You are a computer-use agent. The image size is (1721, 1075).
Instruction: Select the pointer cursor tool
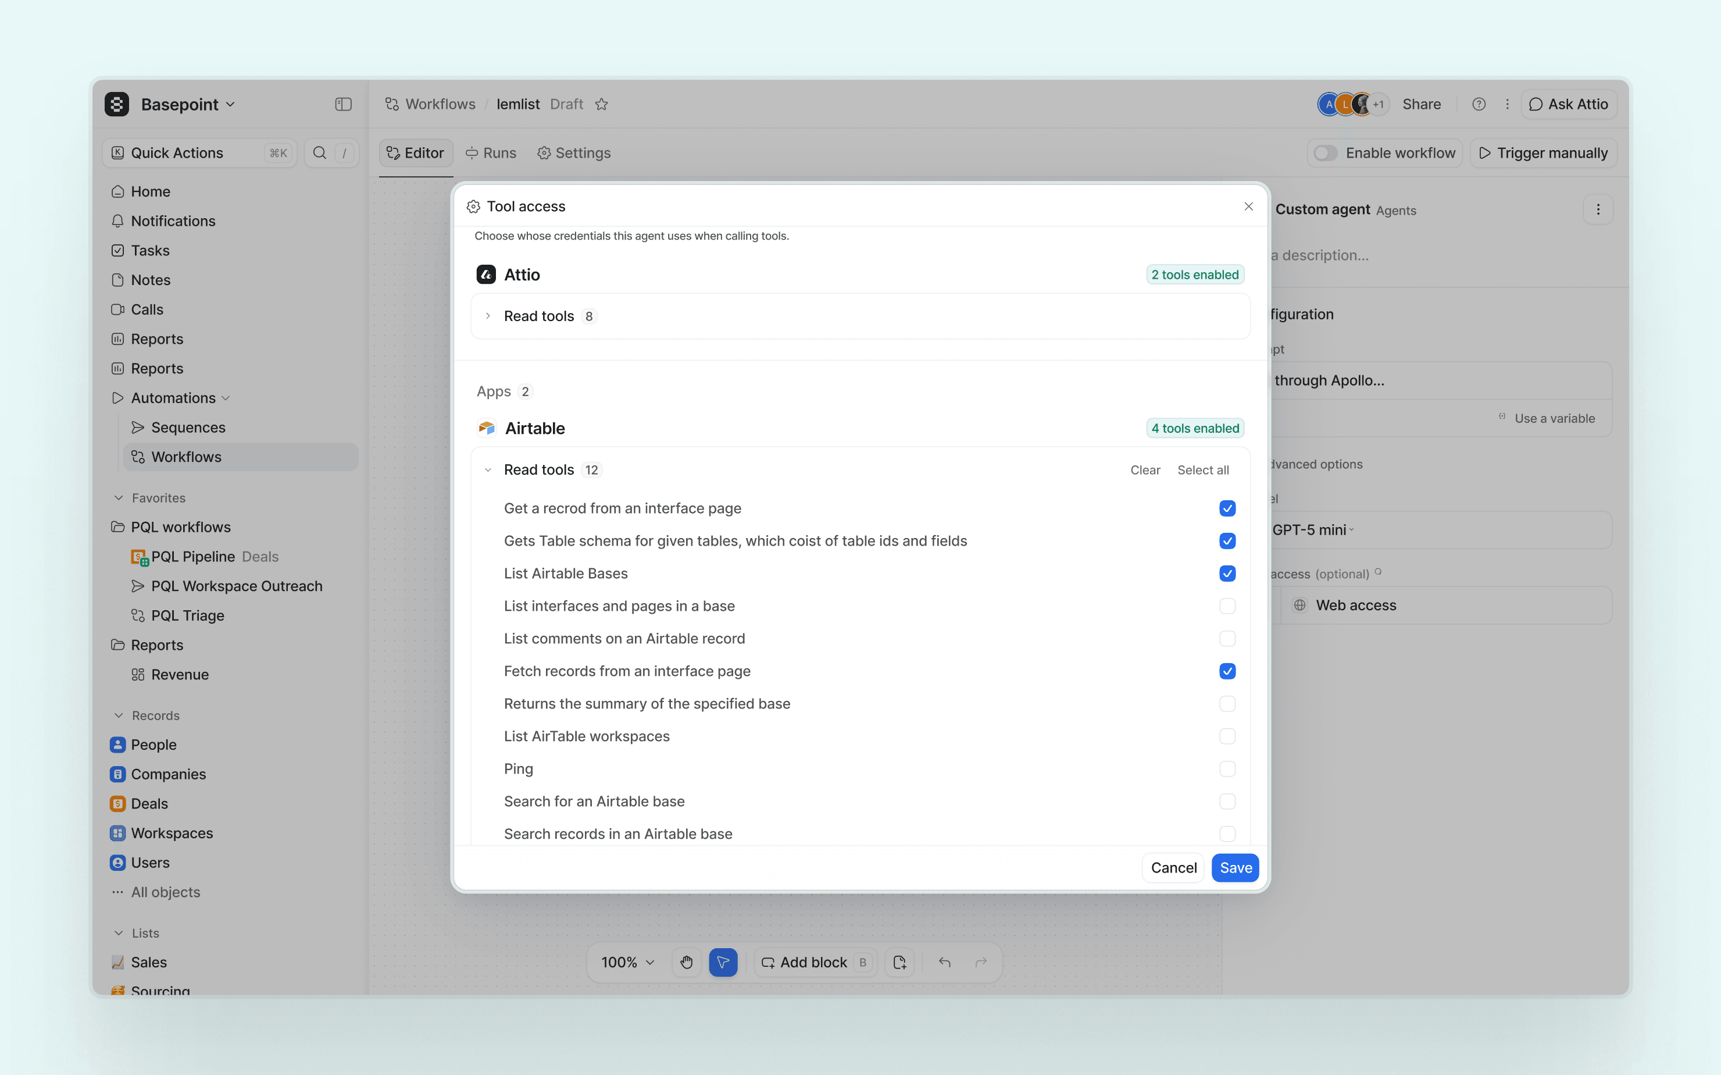[x=723, y=963]
